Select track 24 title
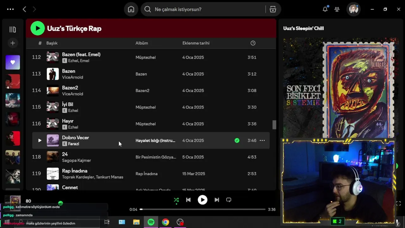Image resolution: width=405 pixels, height=228 pixels. coord(65,154)
